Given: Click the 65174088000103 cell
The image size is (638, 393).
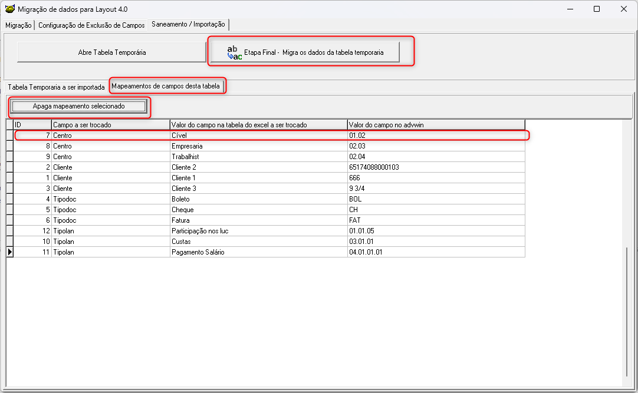Looking at the screenshot, I should (436, 167).
